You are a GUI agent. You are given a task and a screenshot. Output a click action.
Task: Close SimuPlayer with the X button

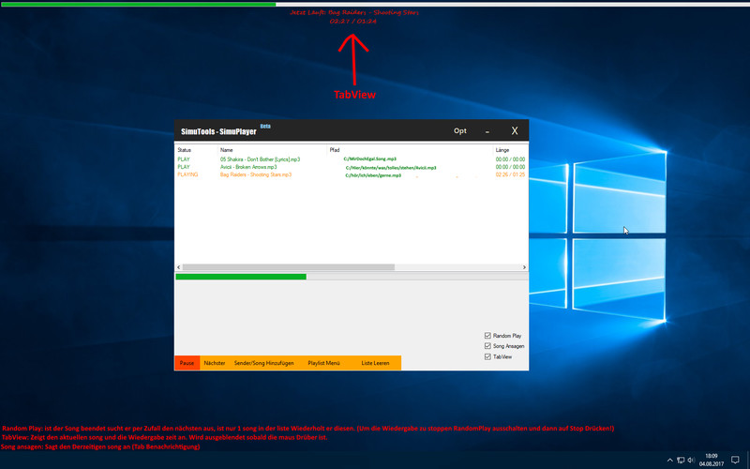click(514, 131)
